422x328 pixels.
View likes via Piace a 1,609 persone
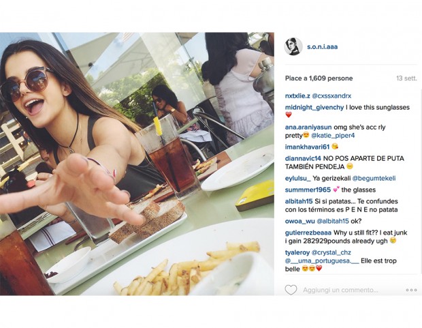[x=319, y=78]
